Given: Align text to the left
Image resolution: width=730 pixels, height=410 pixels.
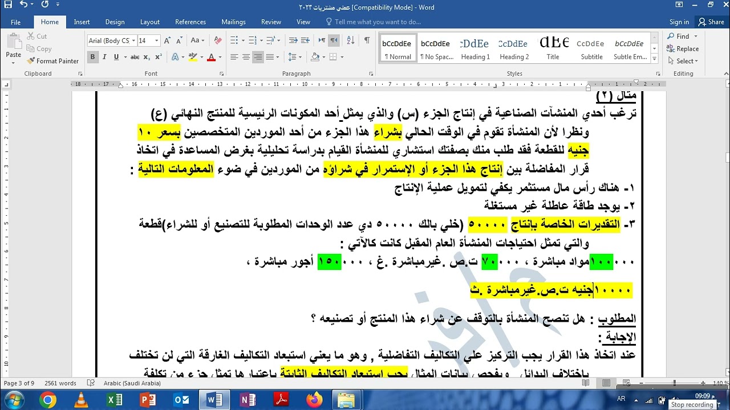Looking at the screenshot, I should (x=234, y=57).
